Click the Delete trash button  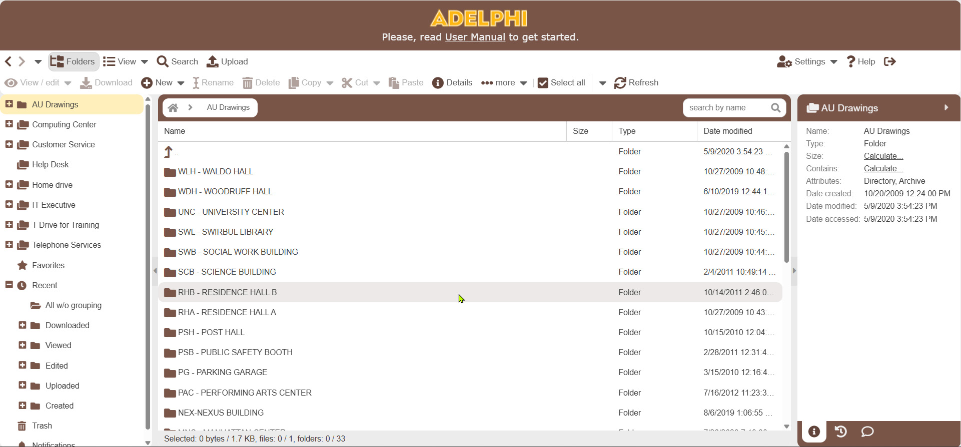(261, 82)
